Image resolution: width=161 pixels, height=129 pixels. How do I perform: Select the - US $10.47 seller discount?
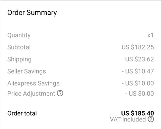[138, 71]
